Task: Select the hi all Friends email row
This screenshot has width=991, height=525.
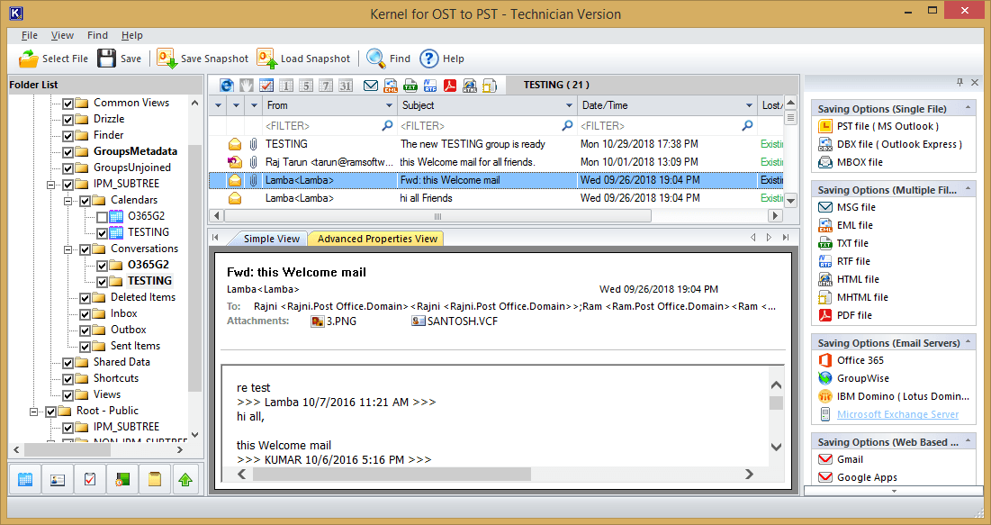Action: [496, 198]
